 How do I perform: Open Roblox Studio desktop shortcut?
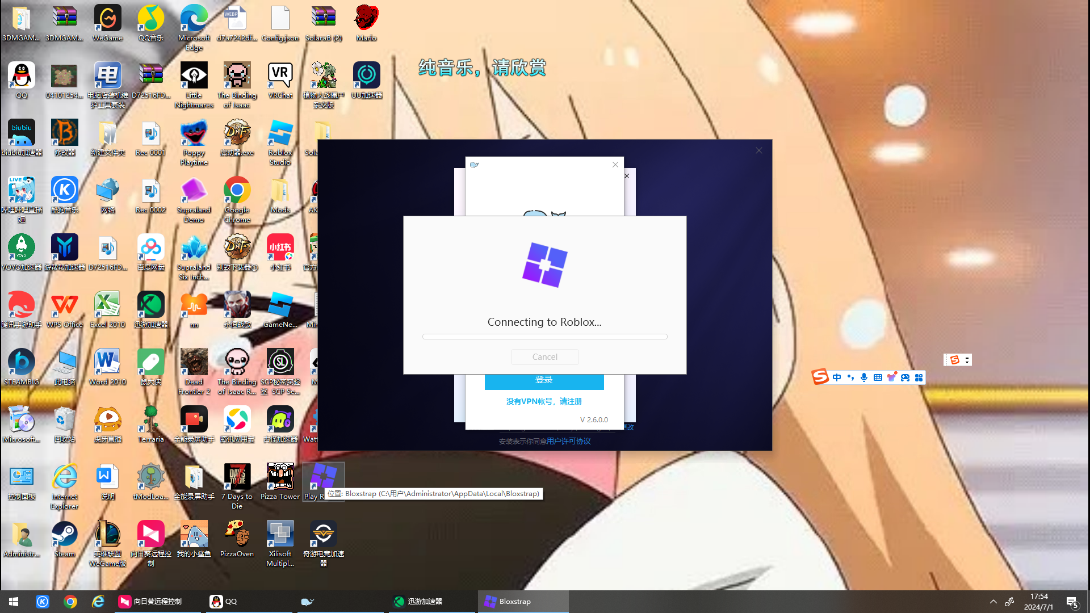(x=280, y=142)
